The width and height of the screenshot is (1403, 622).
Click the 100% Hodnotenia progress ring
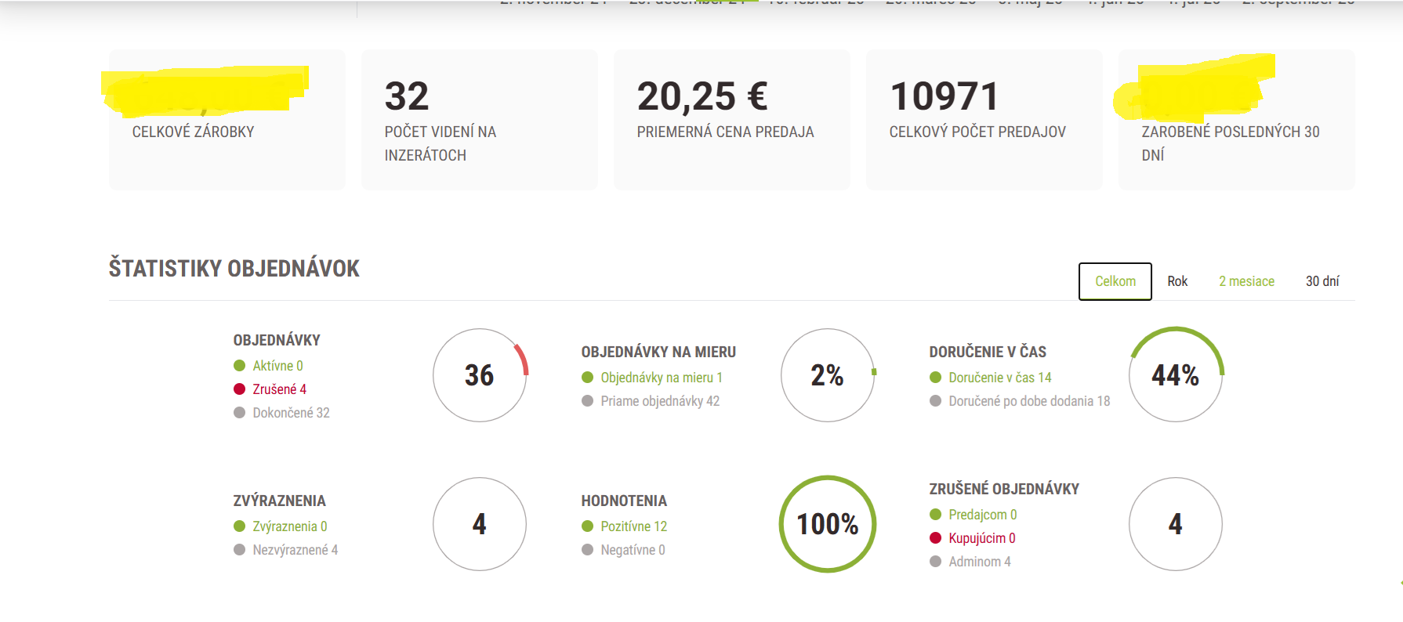pyautogui.click(x=827, y=524)
